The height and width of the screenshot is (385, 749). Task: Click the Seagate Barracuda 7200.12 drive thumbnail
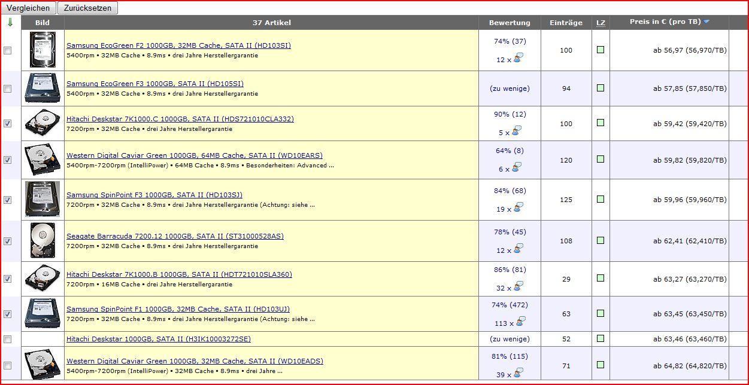click(43, 241)
